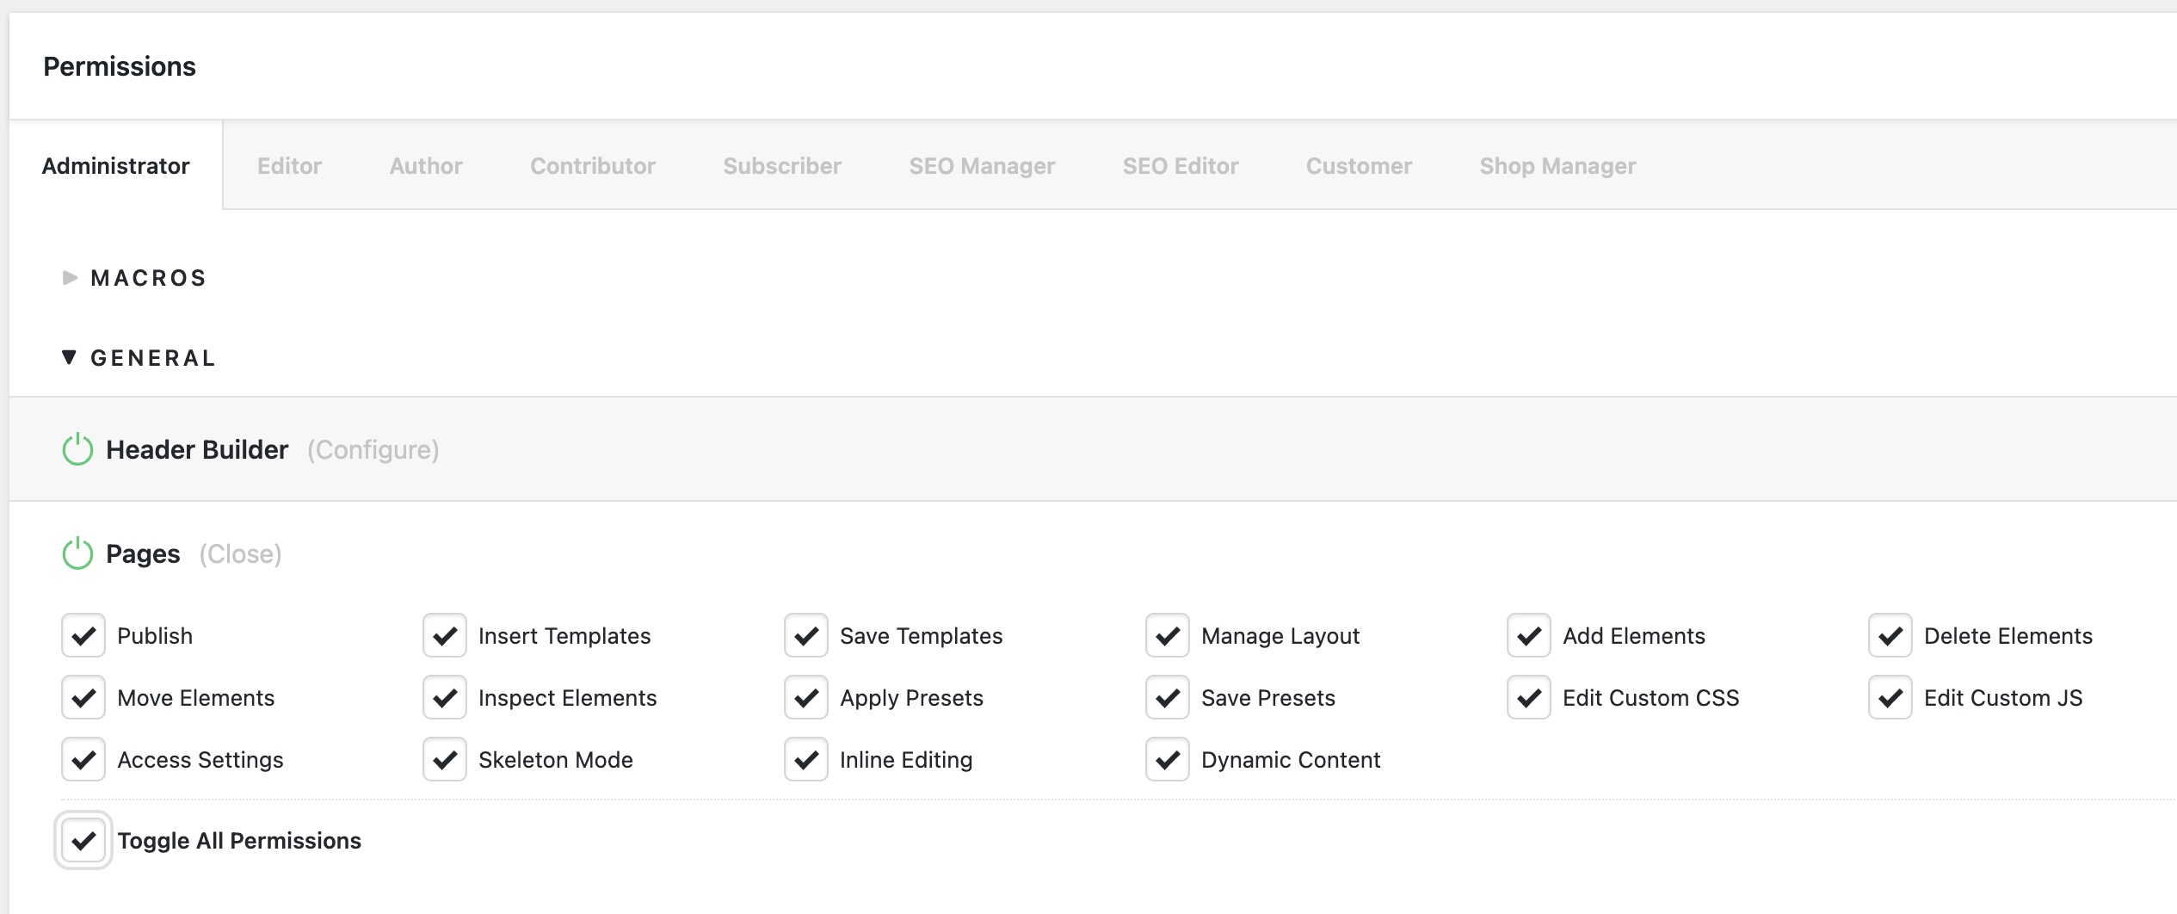Screen dimensions: 2177x914
Task: Uncheck Toggle All Permissions checkbox
Action: coord(83,840)
